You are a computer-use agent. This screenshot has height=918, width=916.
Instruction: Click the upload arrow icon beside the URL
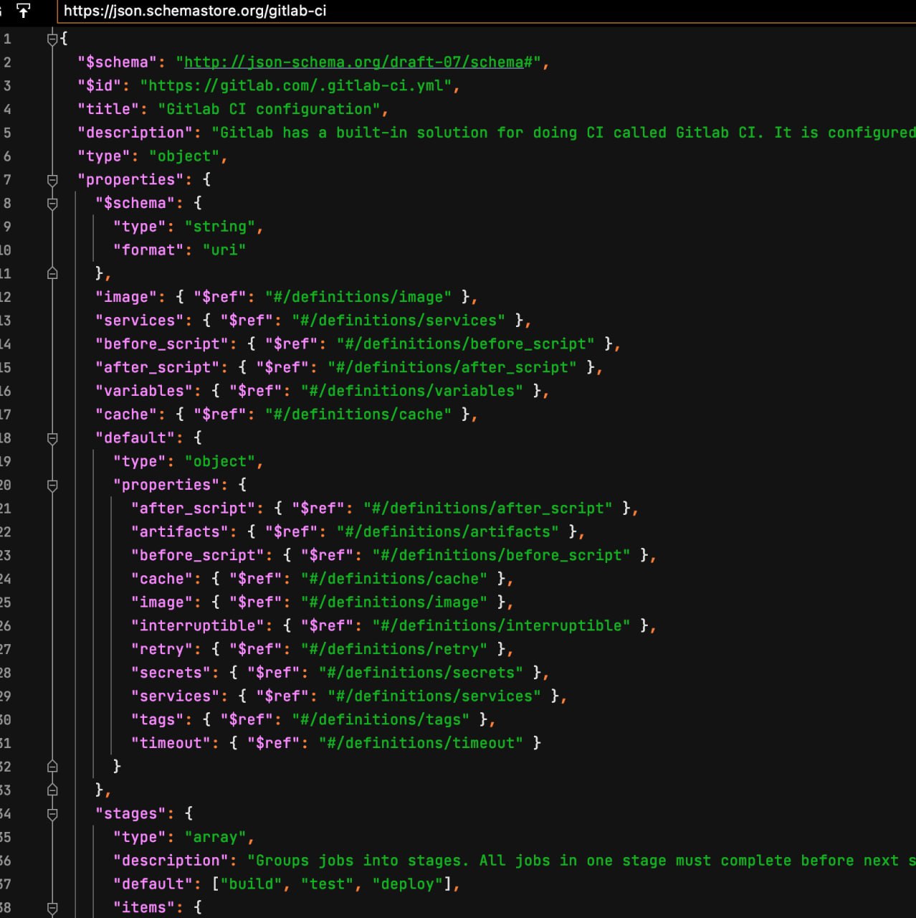pyautogui.click(x=23, y=10)
